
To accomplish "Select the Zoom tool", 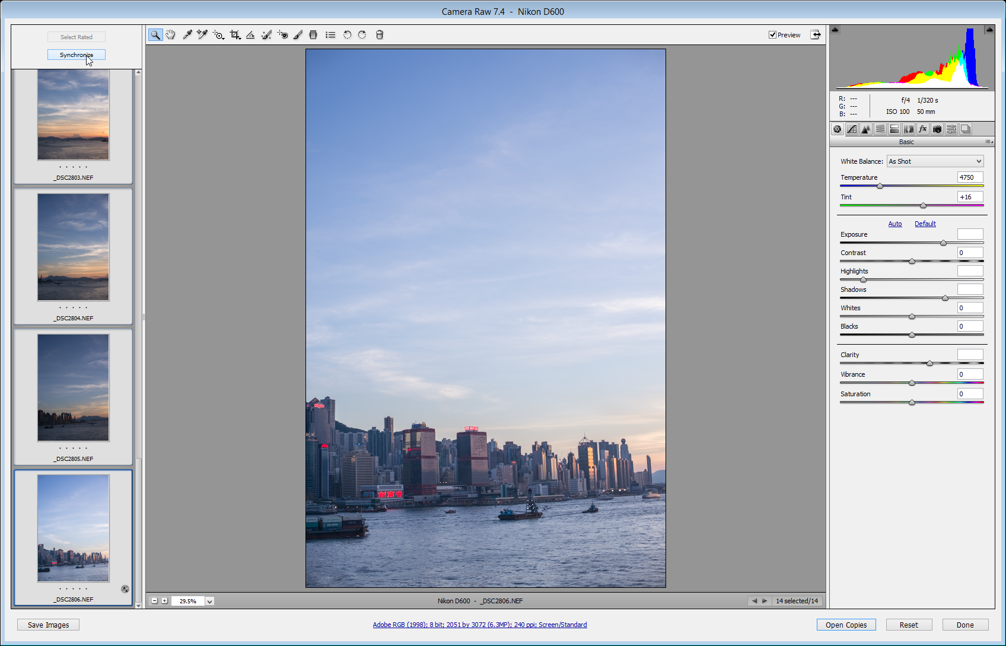I will [x=155, y=35].
